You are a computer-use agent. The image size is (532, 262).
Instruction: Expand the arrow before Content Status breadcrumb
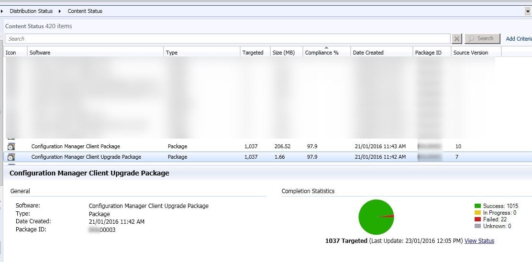pyautogui.click(x=60, y=11)
